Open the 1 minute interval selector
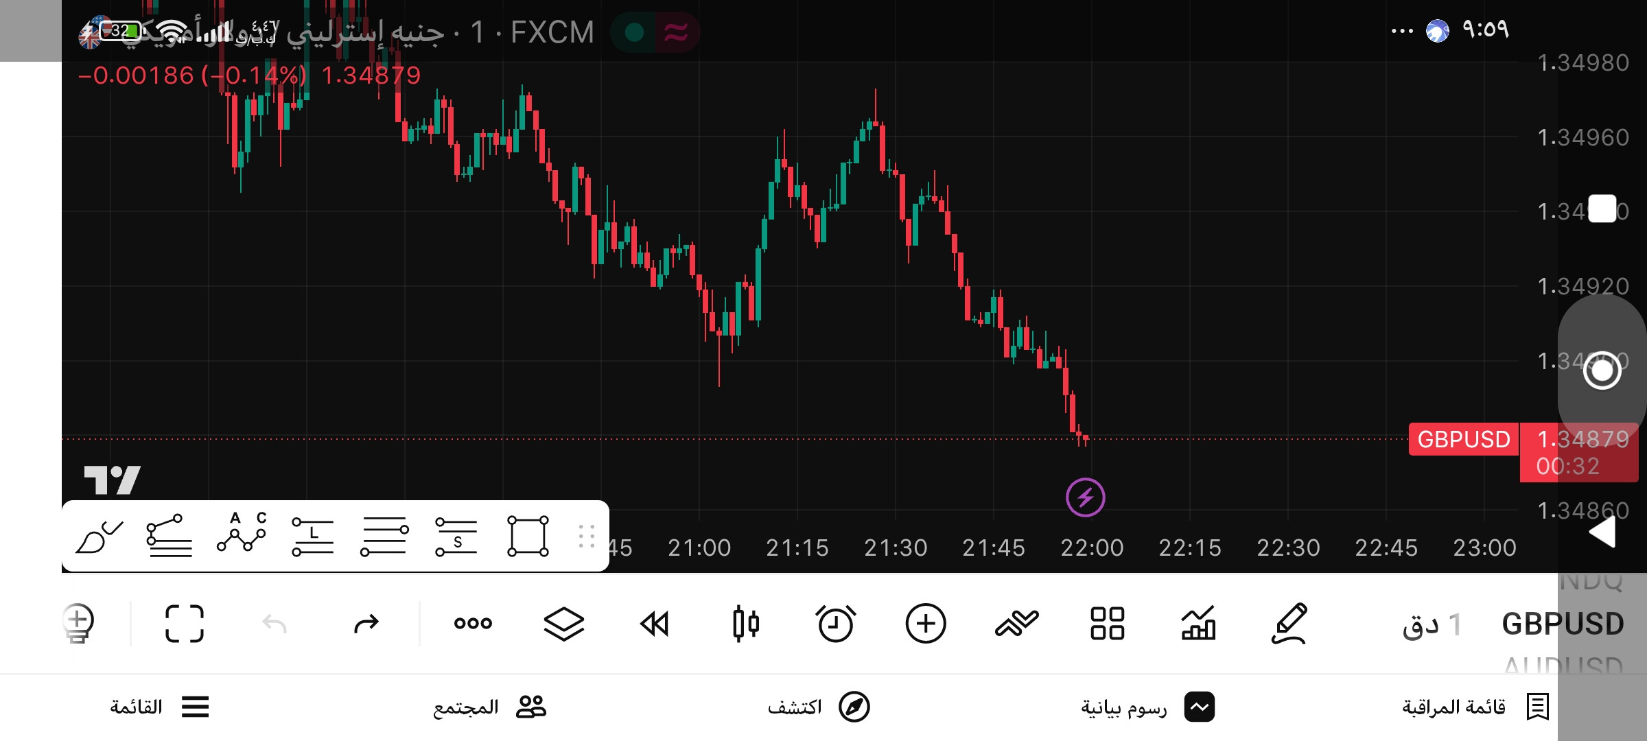Image resolution: width=1647 pixels, height=741 pixels. pyautogui.click(x=1432, y=624)
